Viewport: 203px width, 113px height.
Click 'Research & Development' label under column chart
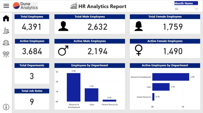pos(74,106)
